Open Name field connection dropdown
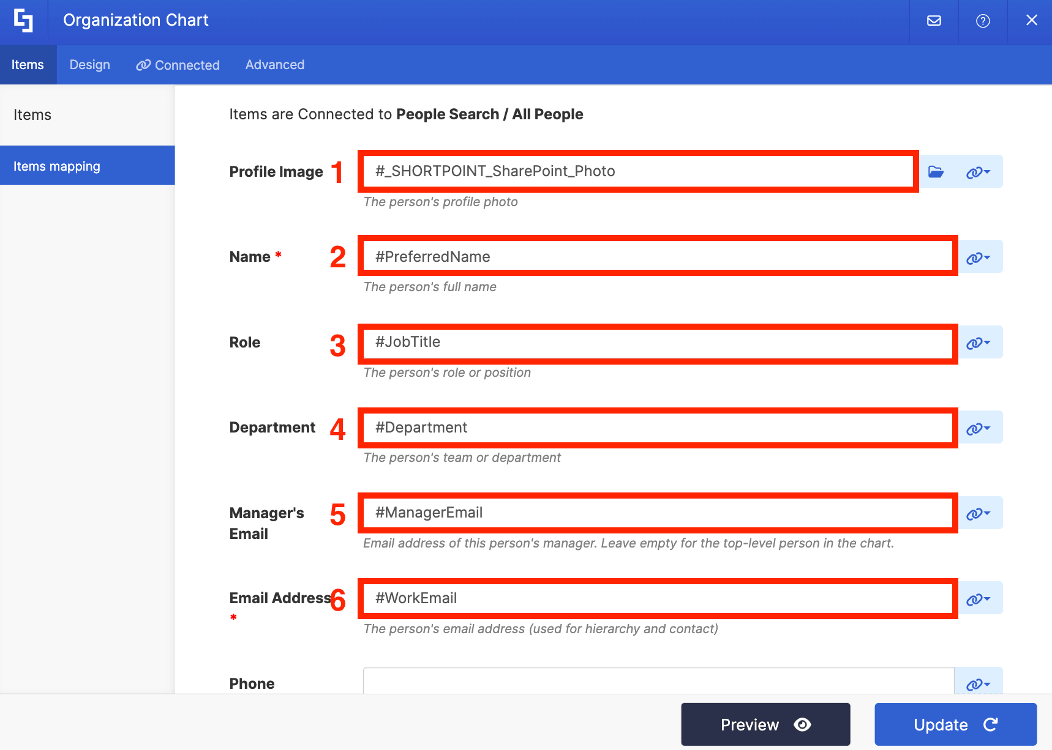This screenshot has width=1052, height=750. 978,257
